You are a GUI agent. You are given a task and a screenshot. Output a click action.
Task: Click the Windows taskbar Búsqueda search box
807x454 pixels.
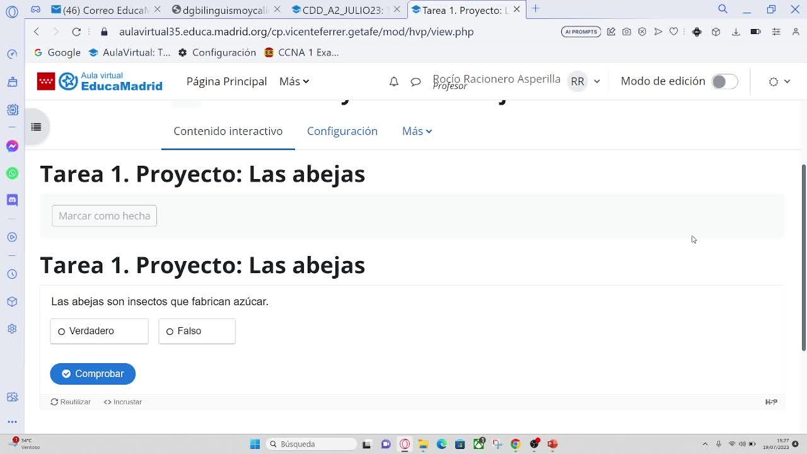click(311, 444)
